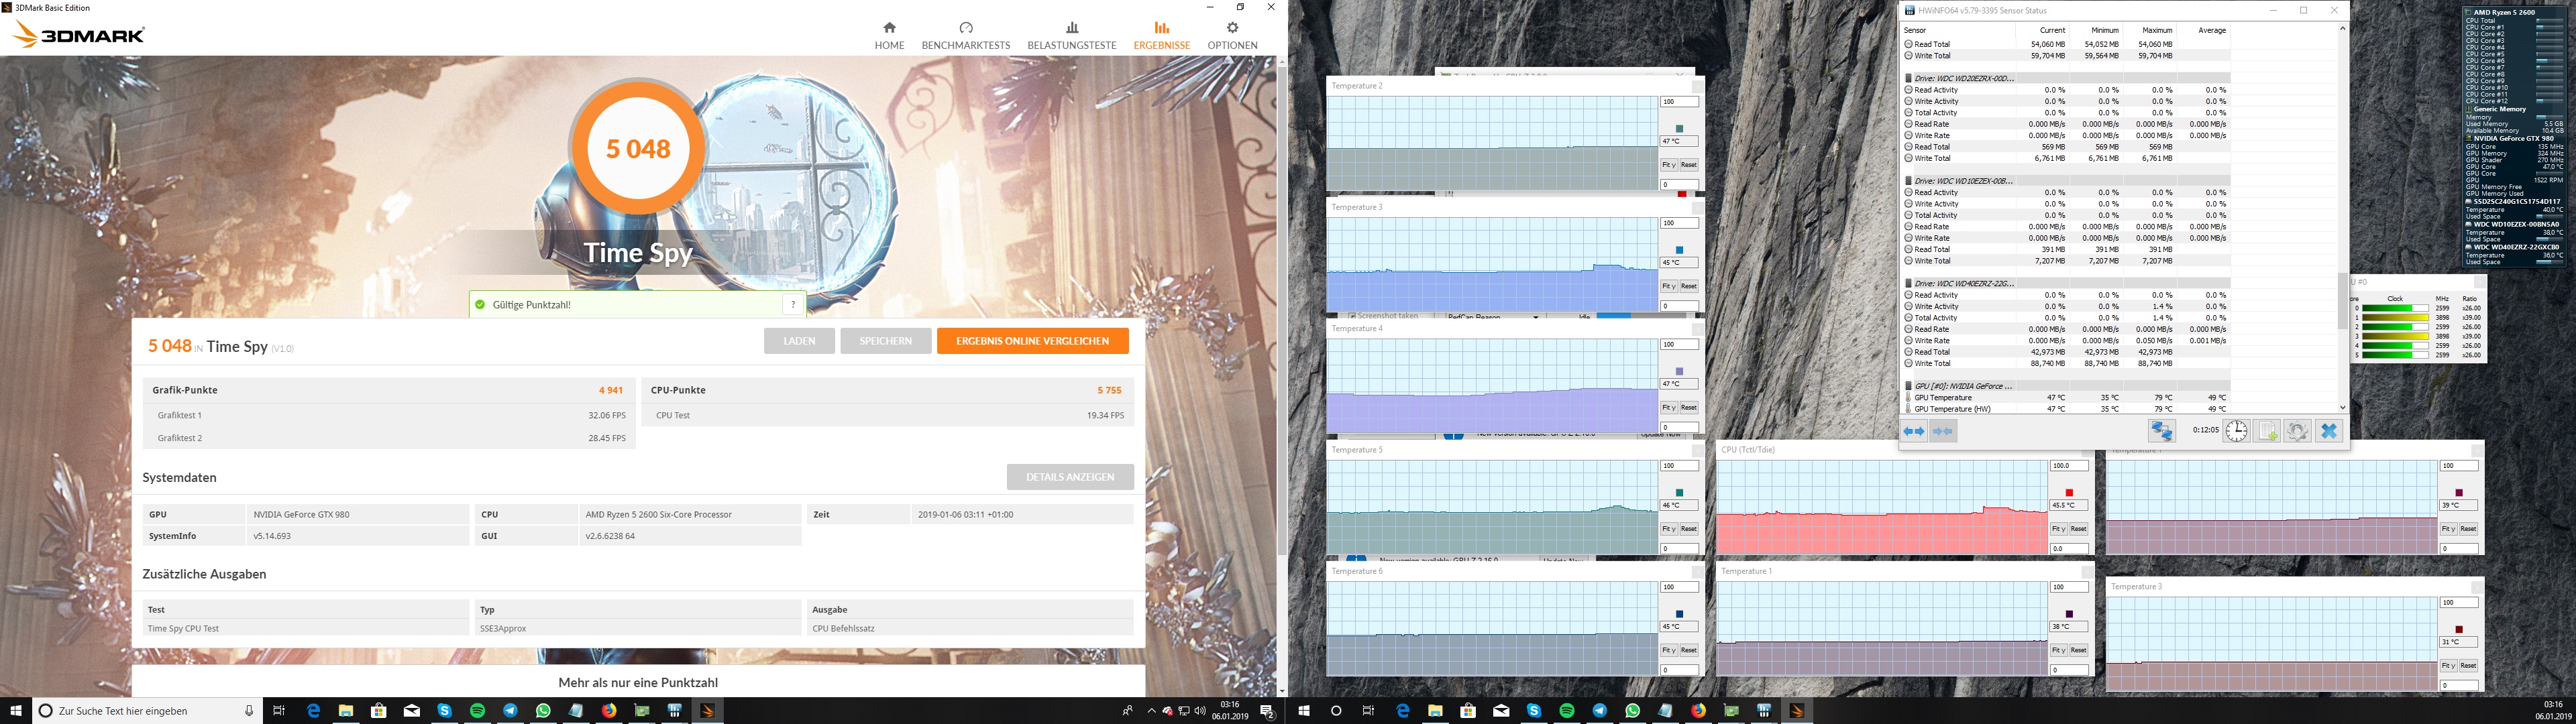Open HWiNFO settings via gear icon
This screenshot has height=724, width=2576.
2297,431
